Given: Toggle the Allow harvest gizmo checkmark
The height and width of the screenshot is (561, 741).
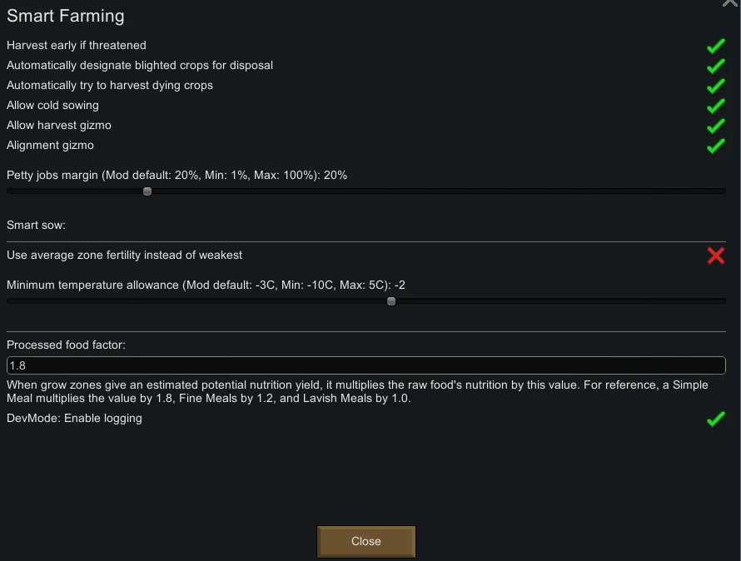Looking at the screenshot, I should point(715,126).
